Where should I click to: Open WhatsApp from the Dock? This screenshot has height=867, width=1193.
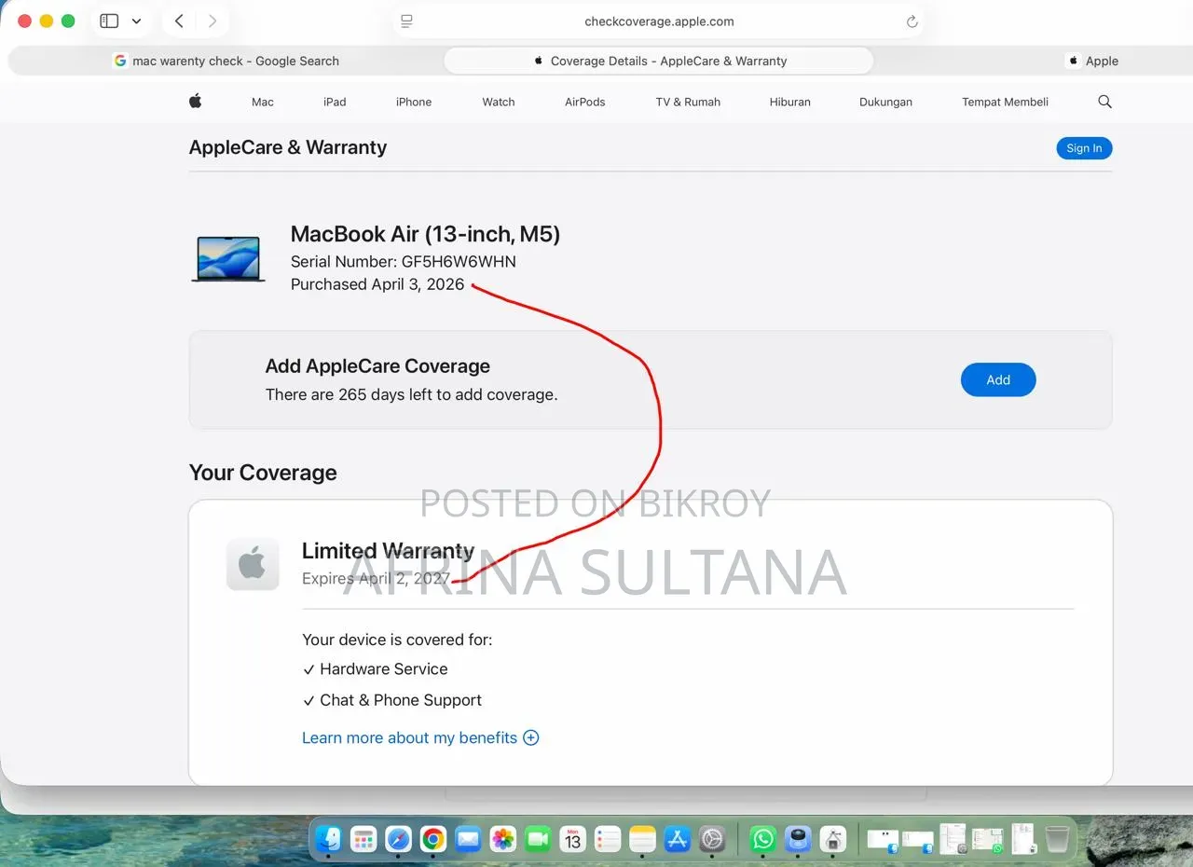pos(763,839)
